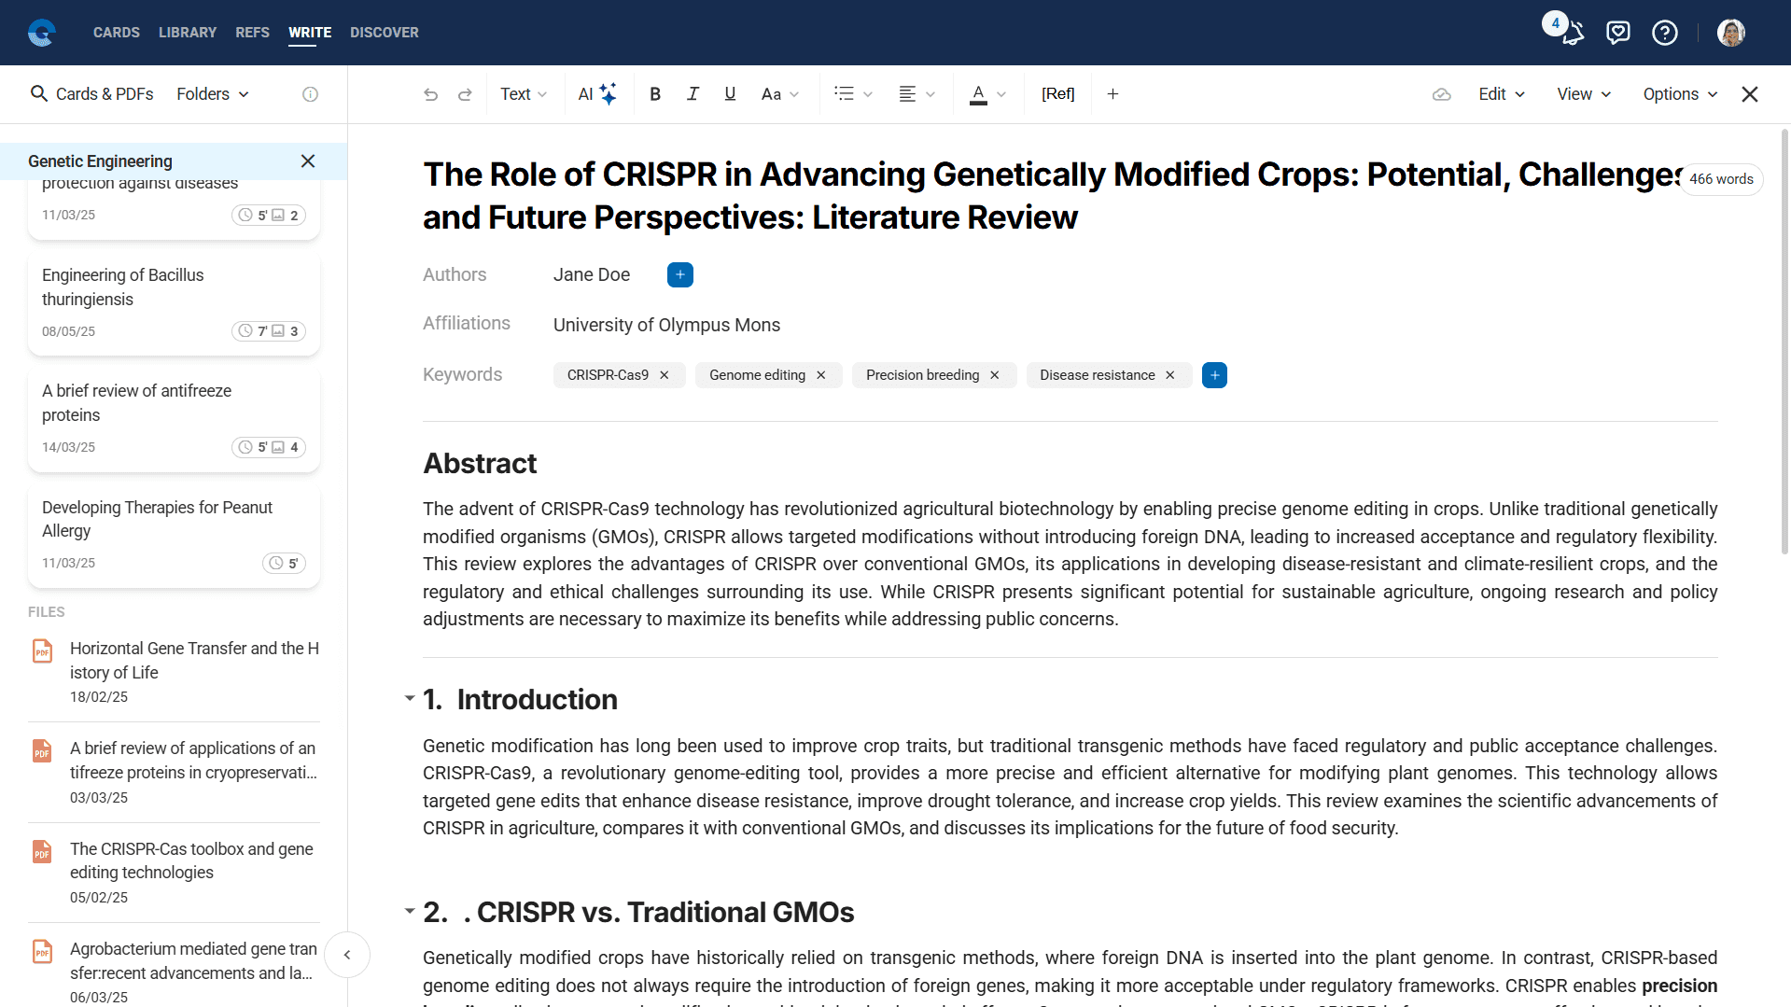This screenshot has width=1791, height=1007.
Task: Open the AI assistant sparkle tool
Action: tap(597, 94)
